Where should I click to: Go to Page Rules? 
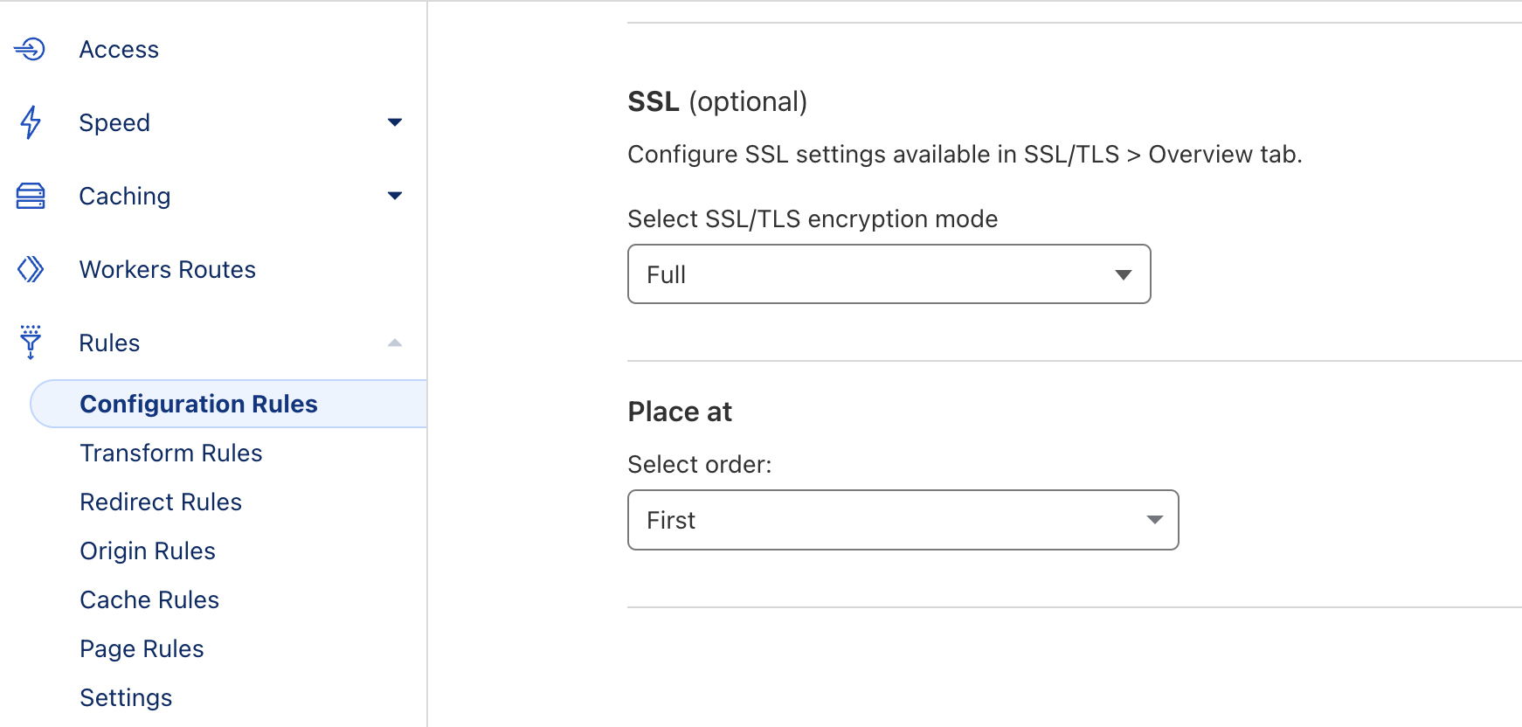point(142,648)
